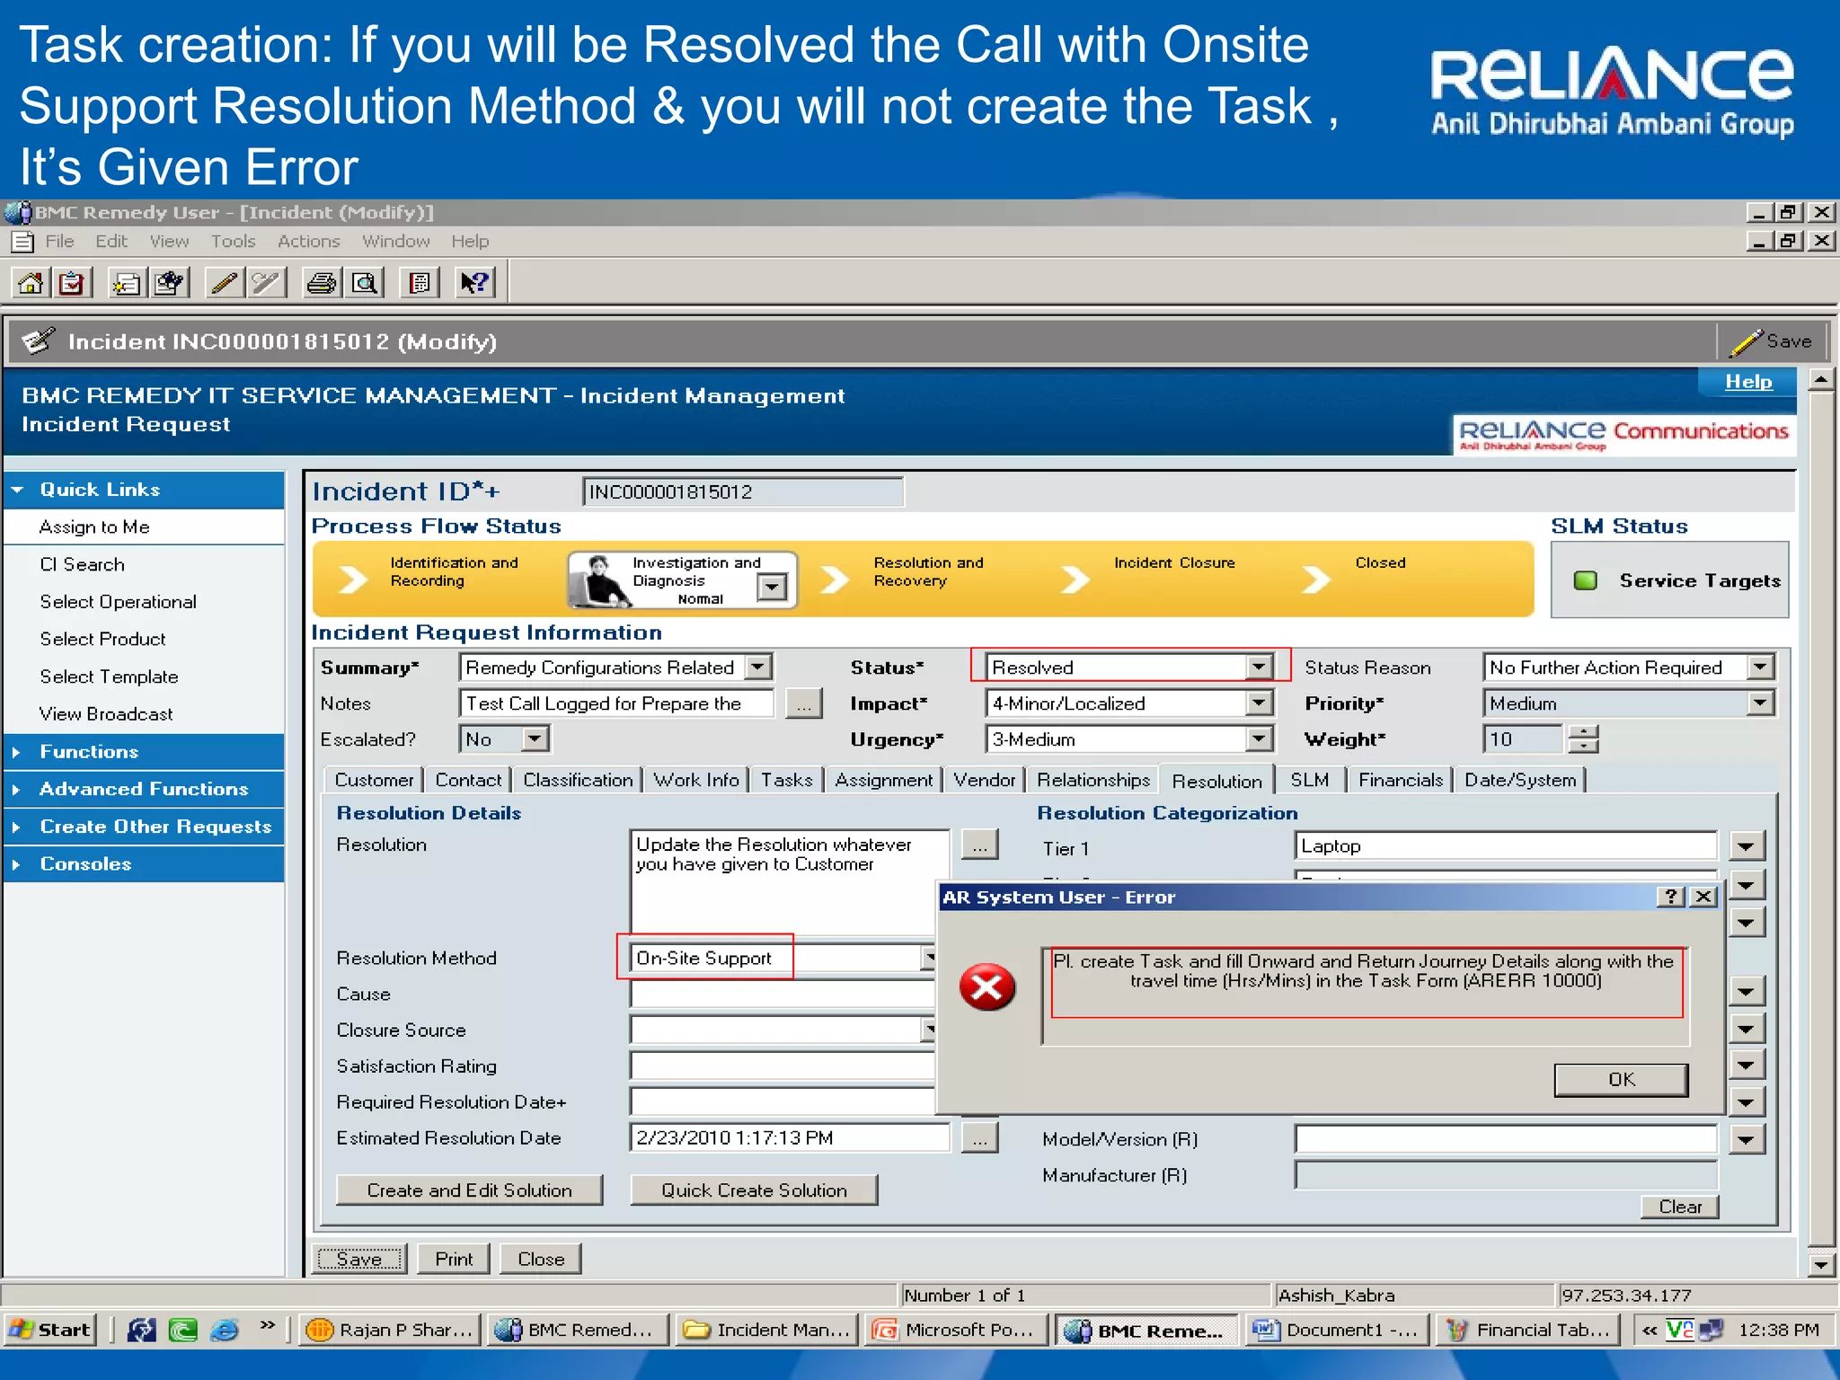Expand the Investigation and Diagnosis dropdown
1840x1380 pixels.
coord(772,588)
